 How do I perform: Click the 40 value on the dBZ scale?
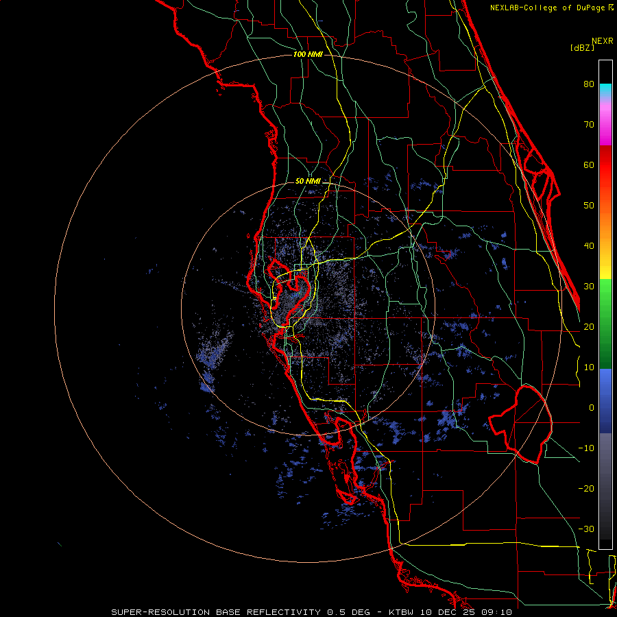[x=589, y=246]
